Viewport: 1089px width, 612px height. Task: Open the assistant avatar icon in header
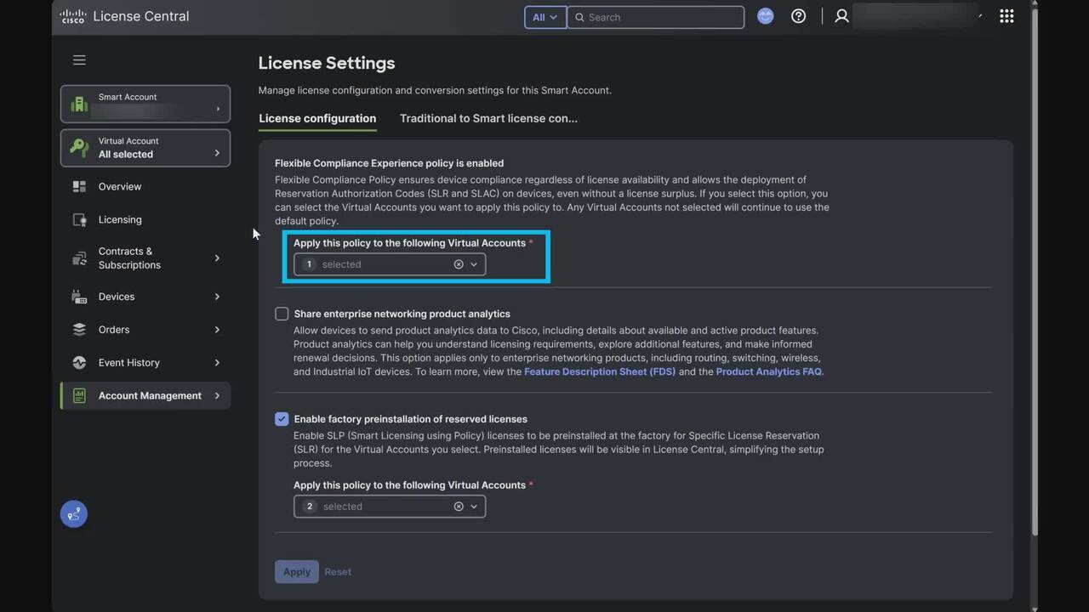pos(766,16)
